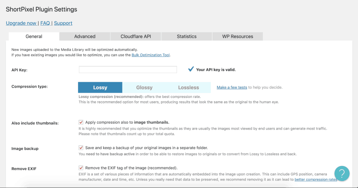358x188 pixels.
Task: Open the WP Resources tab
Action: (237, 36)
